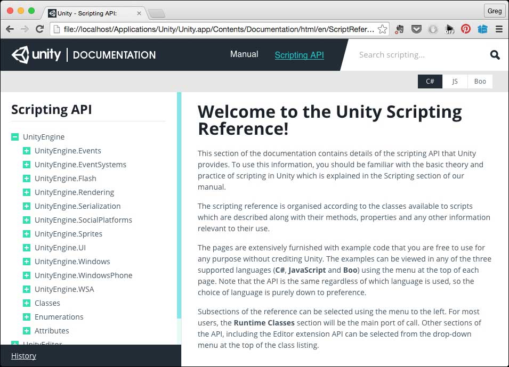Screen dimensions: 509x367
Task: Open the Manual tab in the header
Action: (x=244, y=54)
